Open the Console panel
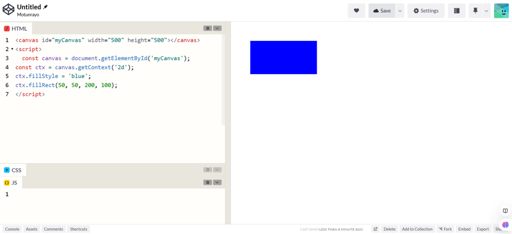This screenshot has height=234, width=512. pos(12,229)
